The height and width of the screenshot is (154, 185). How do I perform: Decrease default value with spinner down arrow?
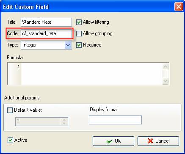pyautogui.click(x=64, y=123)
